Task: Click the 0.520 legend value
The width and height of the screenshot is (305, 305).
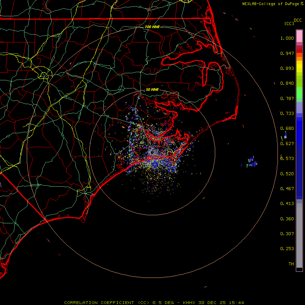Action: (287, 174)
